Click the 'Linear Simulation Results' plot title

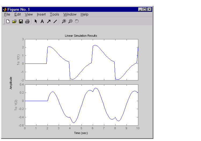click(x=81, y=36)
